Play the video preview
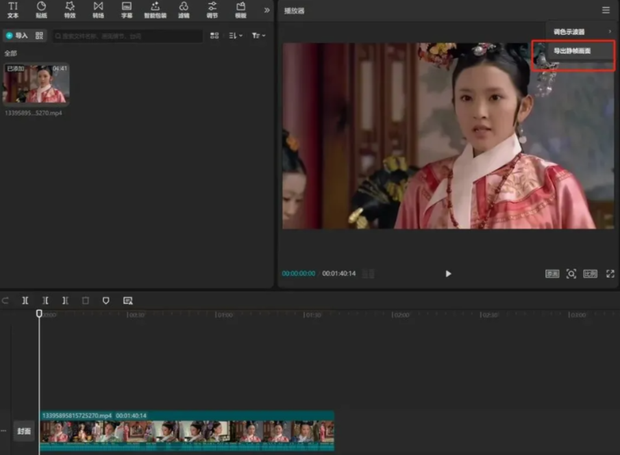Viewport: 620px width, 455px height. tap(448, 274)
